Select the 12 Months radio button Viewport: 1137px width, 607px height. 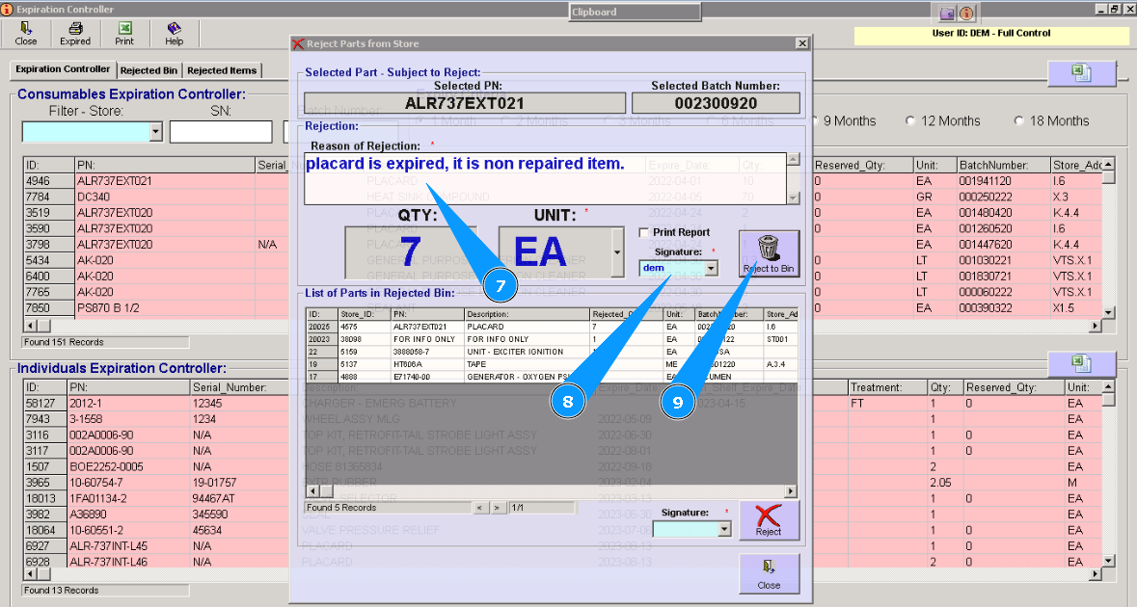pos(910,121)
